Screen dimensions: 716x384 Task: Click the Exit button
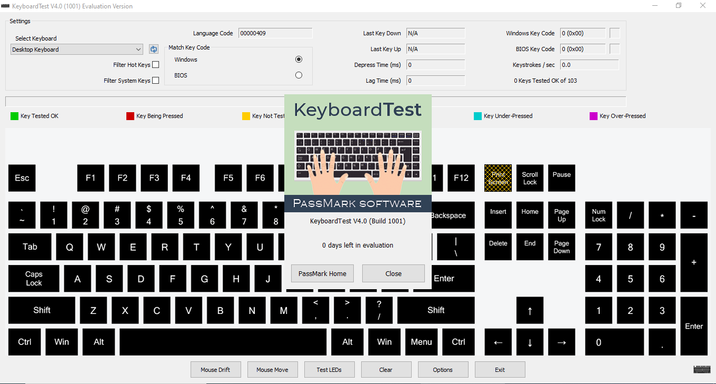point(500,370)
